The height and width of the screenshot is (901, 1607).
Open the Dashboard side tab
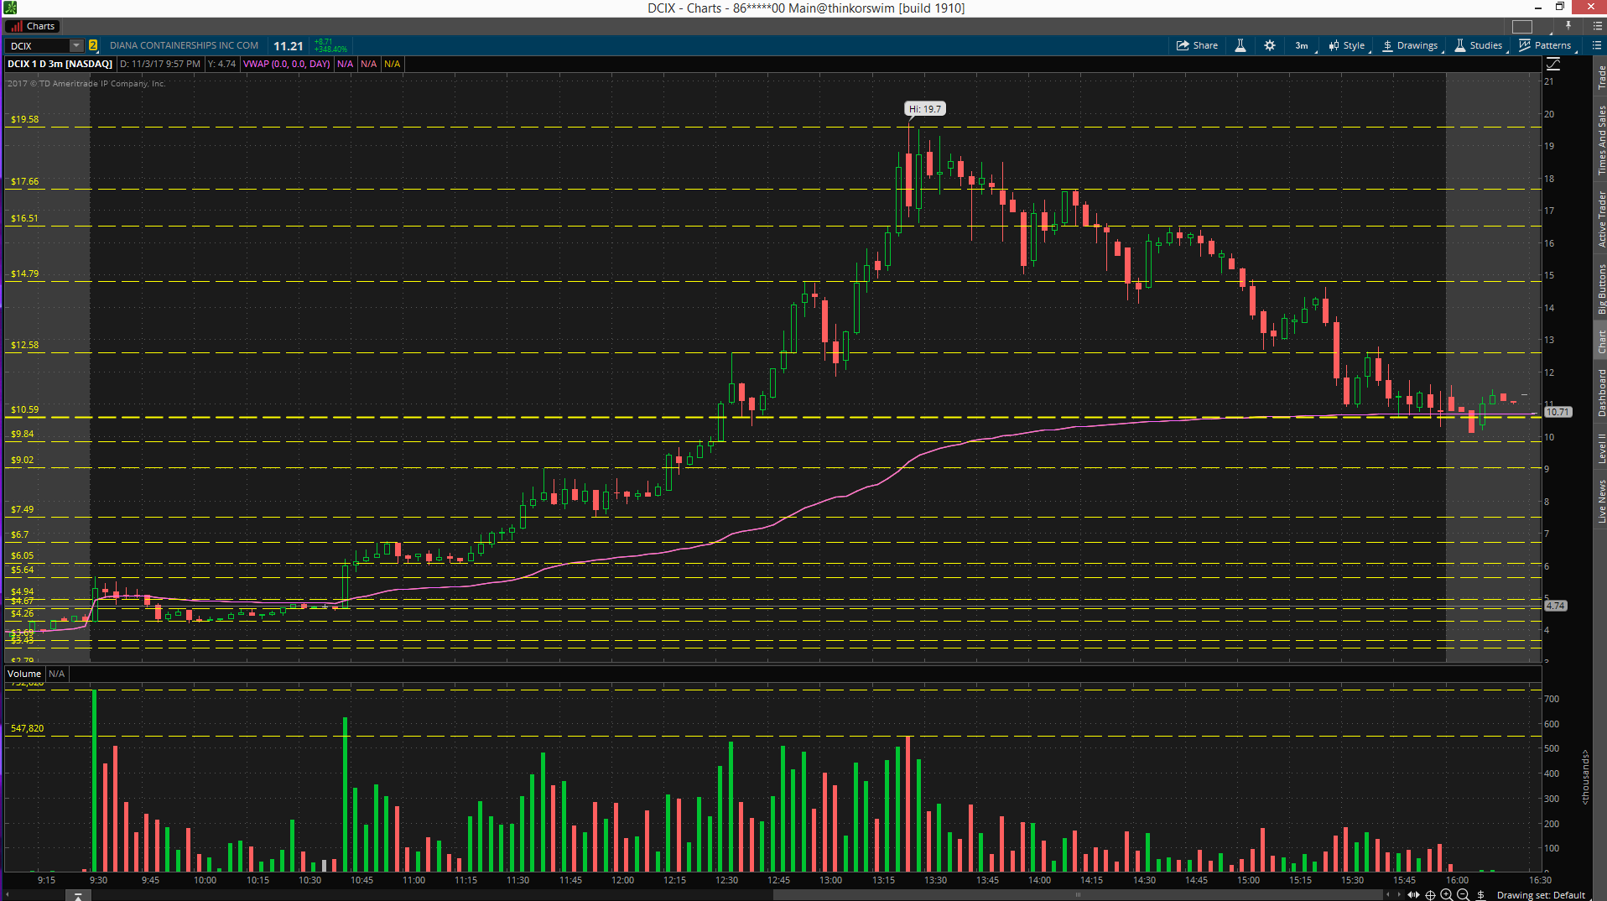click(x=1600, y=393)
